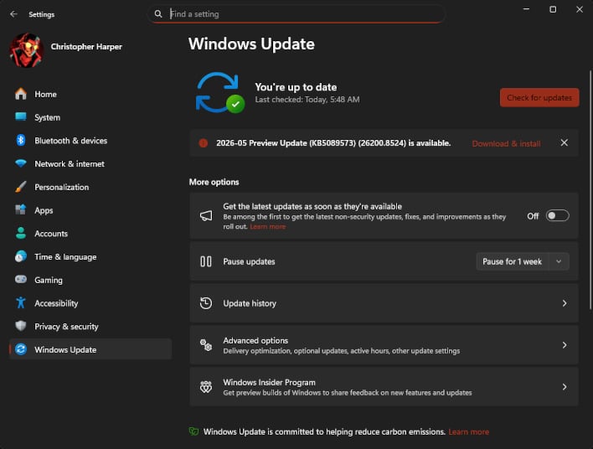
Task: Click the Apps icon in sidebar
Action: point(21,210)
